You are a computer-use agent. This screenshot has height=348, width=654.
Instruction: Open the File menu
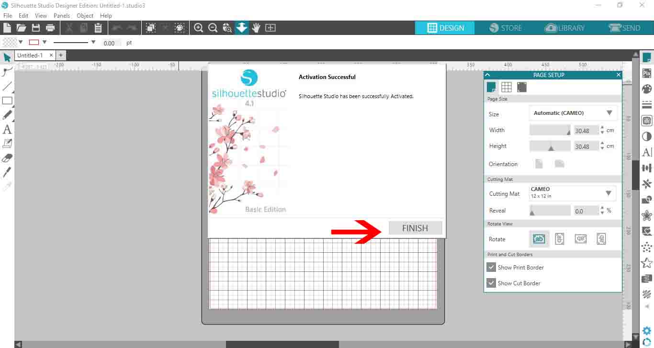(7, 15)
